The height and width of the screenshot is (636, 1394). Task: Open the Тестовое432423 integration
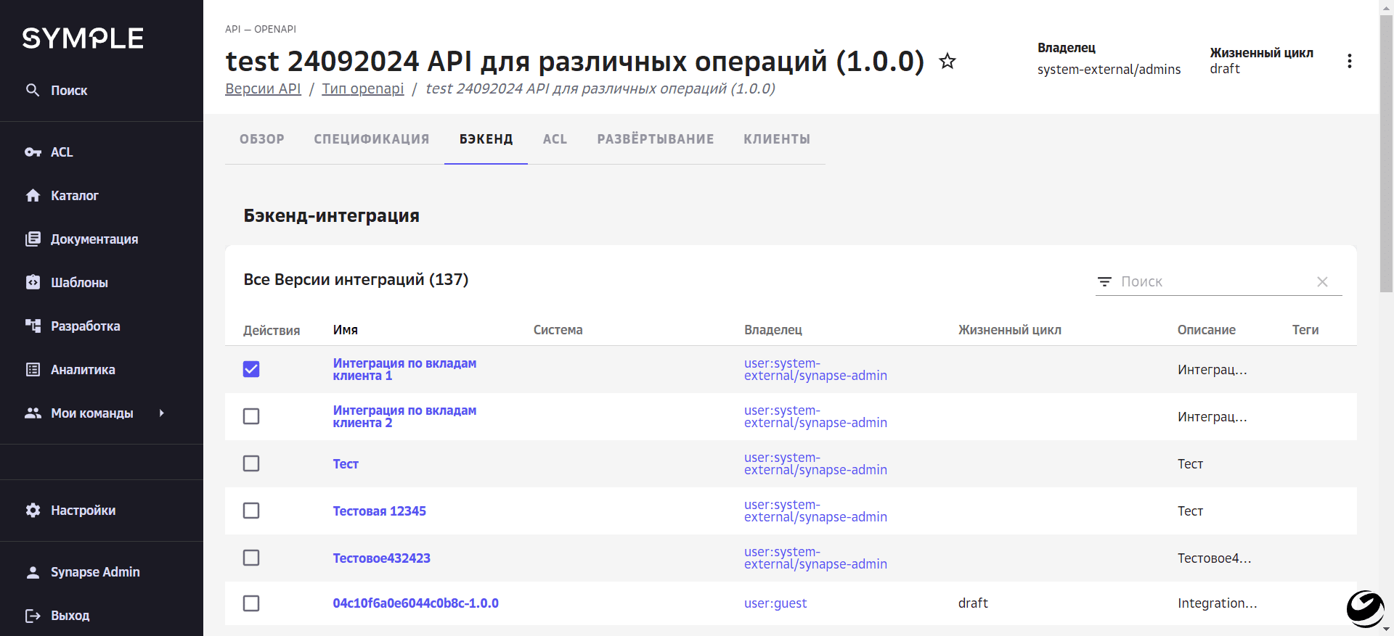[381, 558]
